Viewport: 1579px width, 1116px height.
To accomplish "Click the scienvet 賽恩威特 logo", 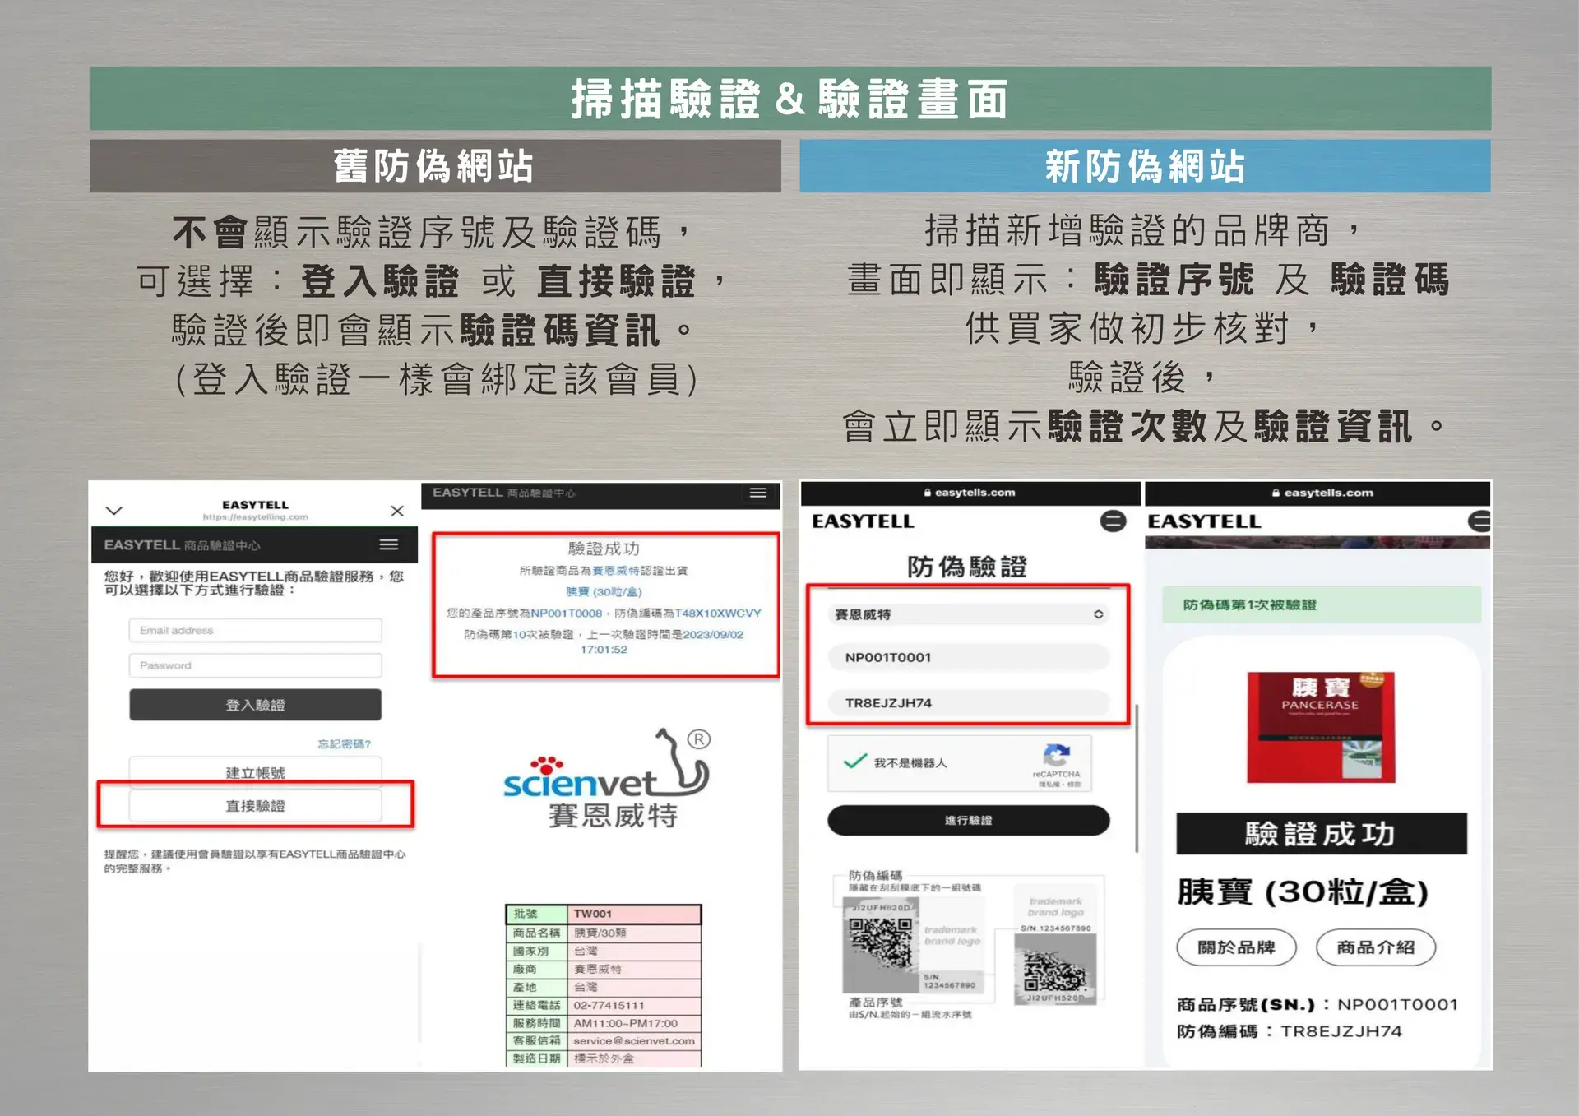I will click(x=609, y=778).
